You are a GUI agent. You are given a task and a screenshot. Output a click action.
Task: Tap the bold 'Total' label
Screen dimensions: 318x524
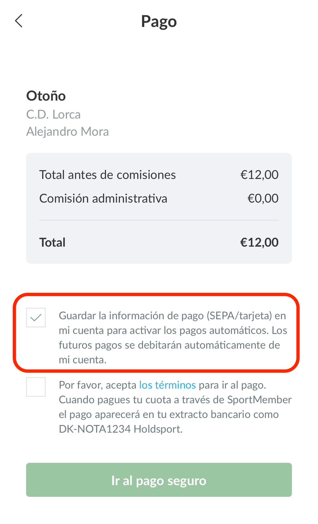[x=52, y=243]
